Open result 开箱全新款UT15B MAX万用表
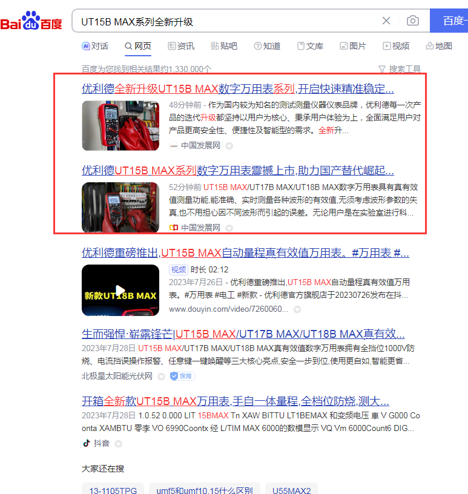The image size is (468, 494). [x=236, y=401]
